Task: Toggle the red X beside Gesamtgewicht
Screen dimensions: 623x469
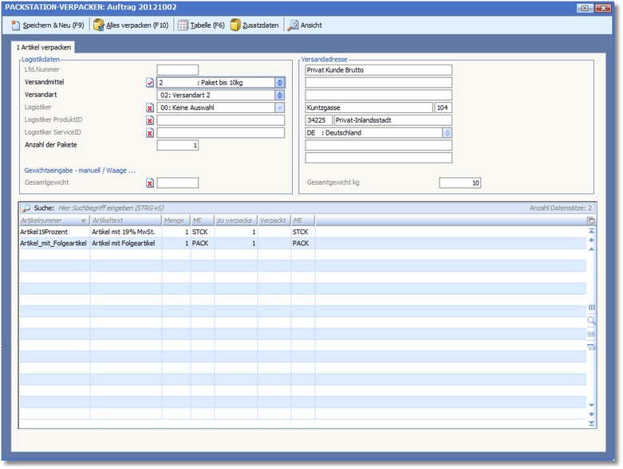Action: tap(150, 184)
